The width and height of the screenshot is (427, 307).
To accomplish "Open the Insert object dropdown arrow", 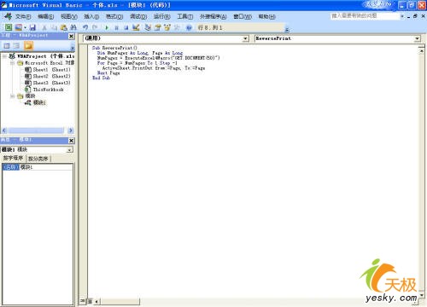I will pyautogui.click(x=25, y=27).
